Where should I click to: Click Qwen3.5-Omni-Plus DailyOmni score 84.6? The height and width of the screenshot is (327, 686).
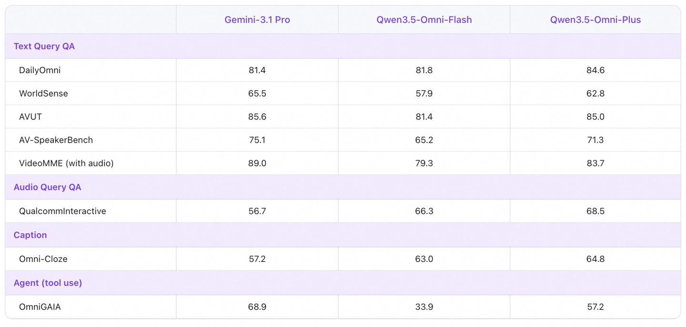(595, 70)
